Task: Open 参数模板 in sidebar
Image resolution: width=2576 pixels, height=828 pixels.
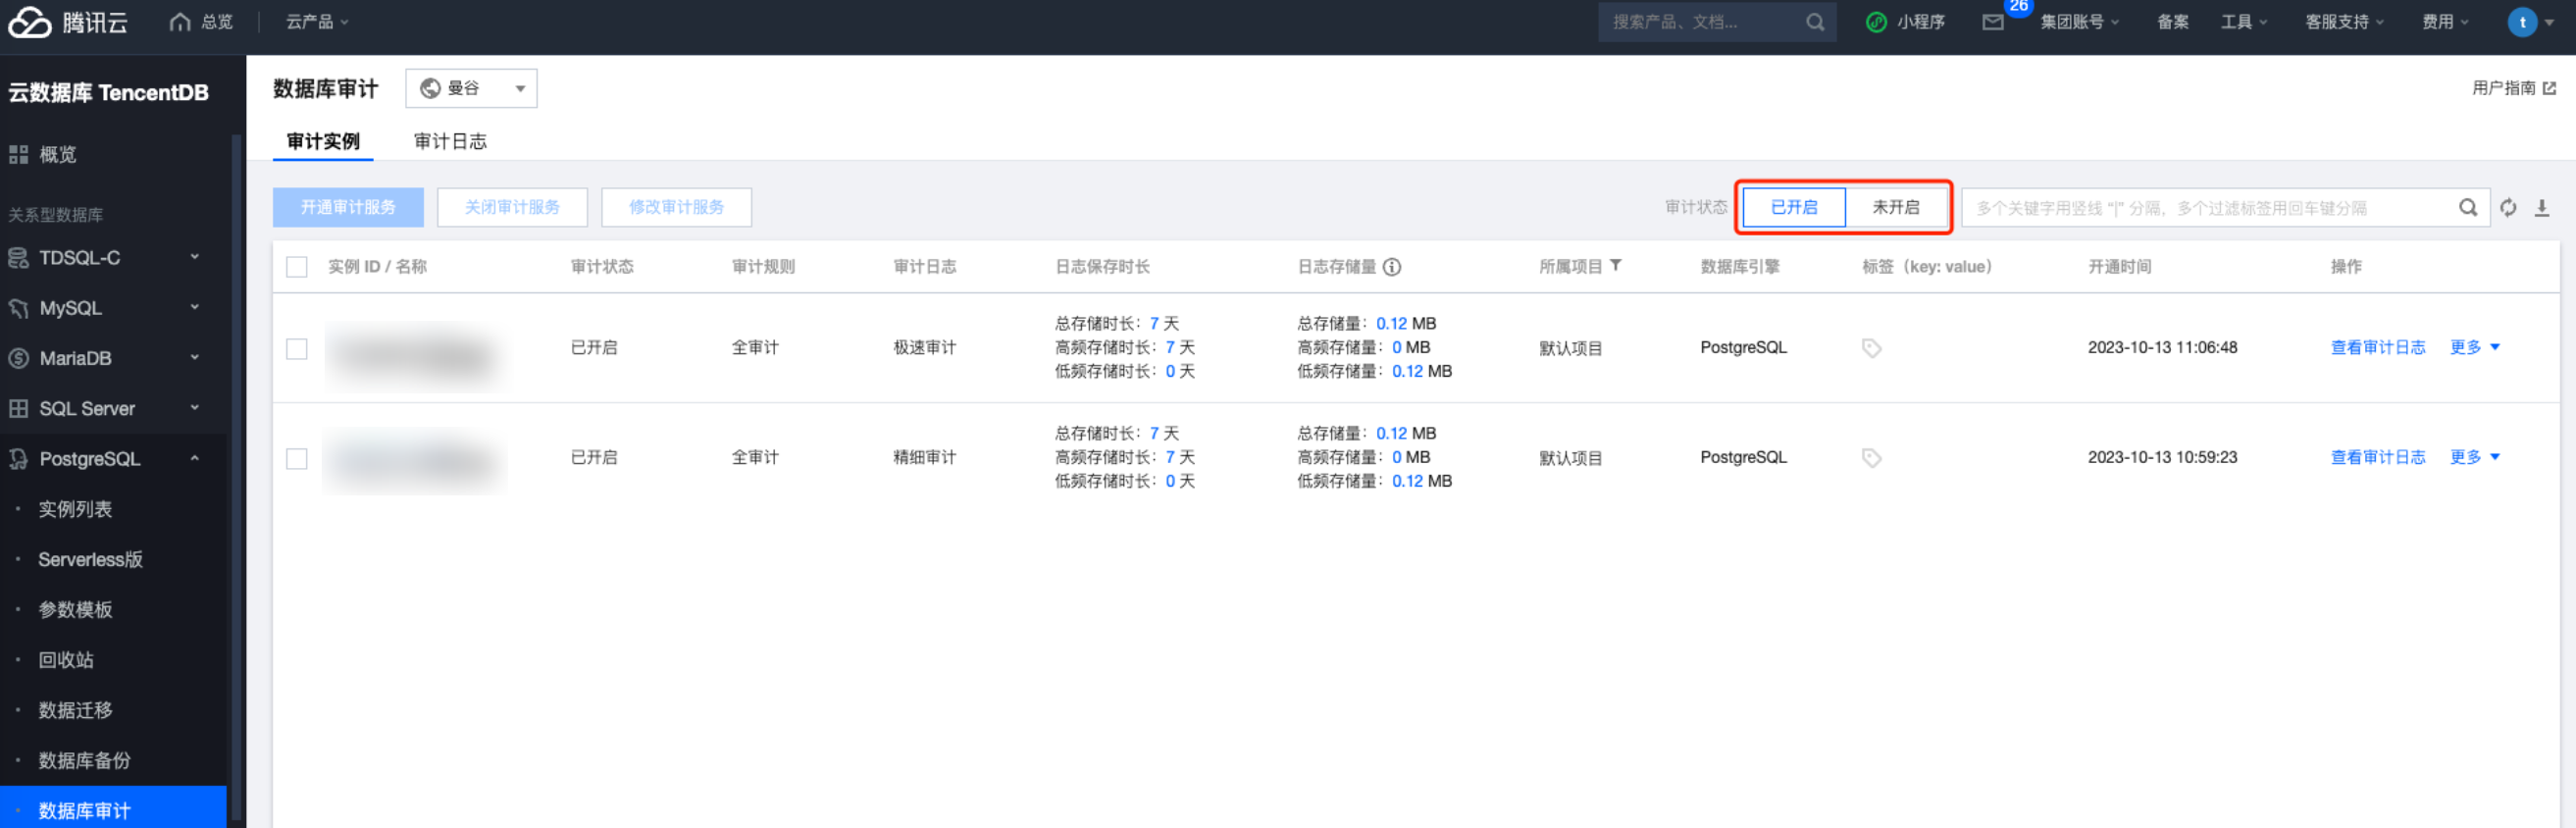Action: [x=75, y=609]
